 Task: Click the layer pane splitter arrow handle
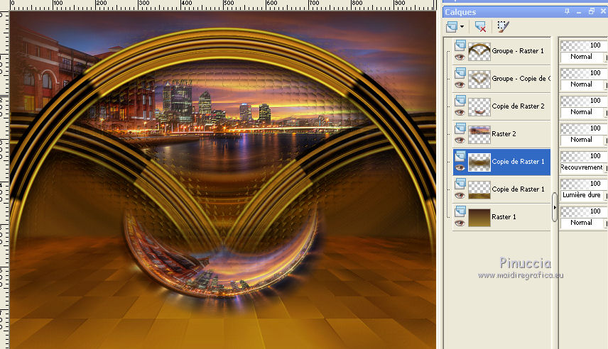tap(555, 207)
